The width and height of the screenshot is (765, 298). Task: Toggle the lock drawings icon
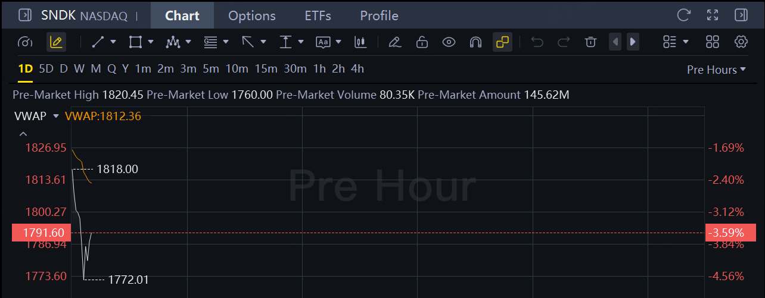422,42
